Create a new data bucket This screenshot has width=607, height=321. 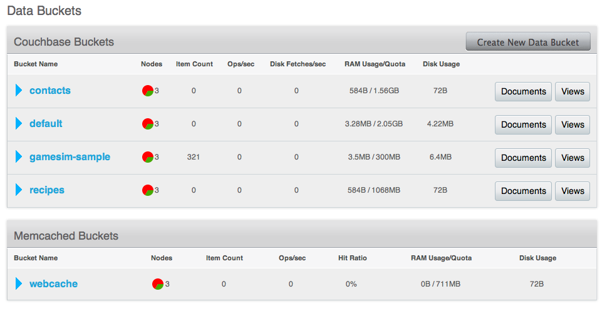pos(528,42)
